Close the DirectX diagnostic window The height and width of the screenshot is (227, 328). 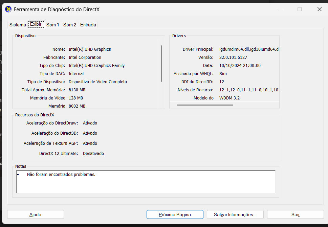click(320, 9)
